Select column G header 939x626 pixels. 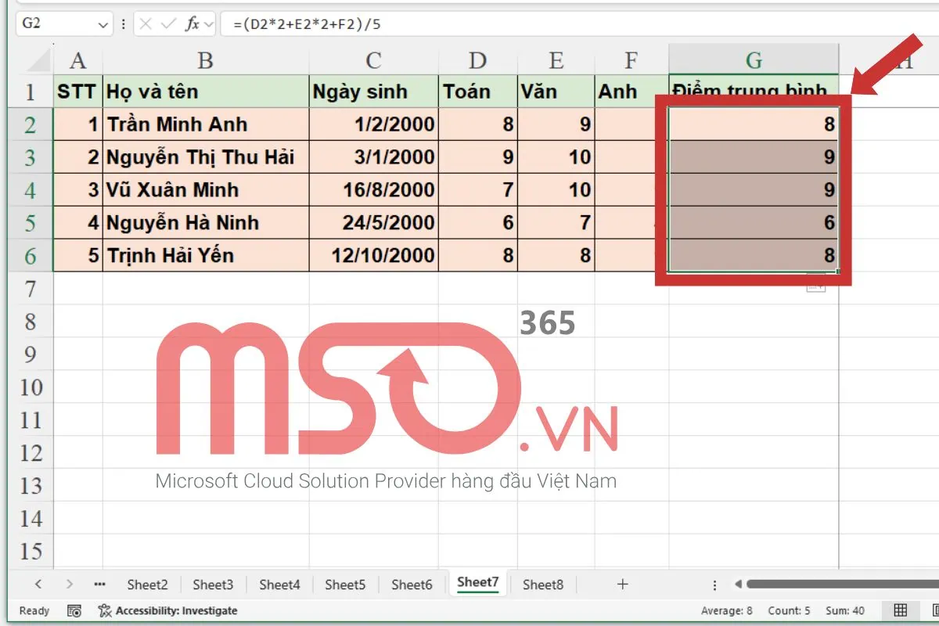[753, 59]
